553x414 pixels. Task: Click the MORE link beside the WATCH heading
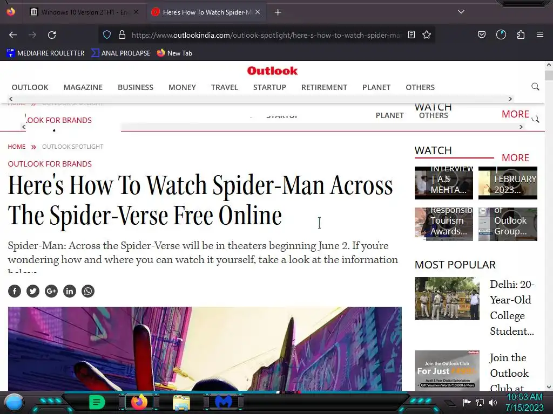tap(515, 158)
